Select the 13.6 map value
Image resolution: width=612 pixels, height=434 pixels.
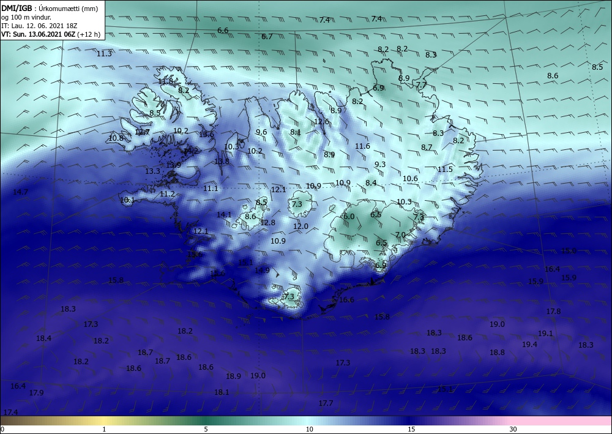pos(206,135)
